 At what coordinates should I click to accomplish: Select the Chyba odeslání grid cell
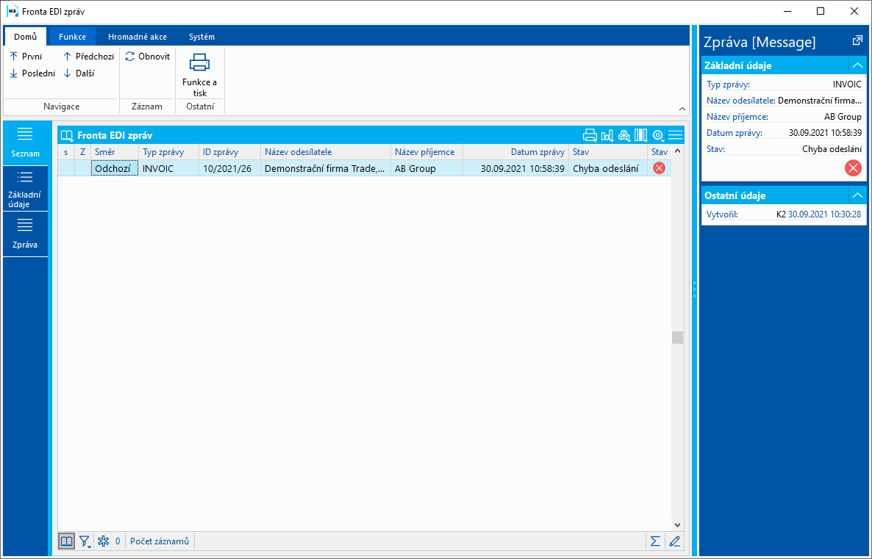tap(608, 168)
